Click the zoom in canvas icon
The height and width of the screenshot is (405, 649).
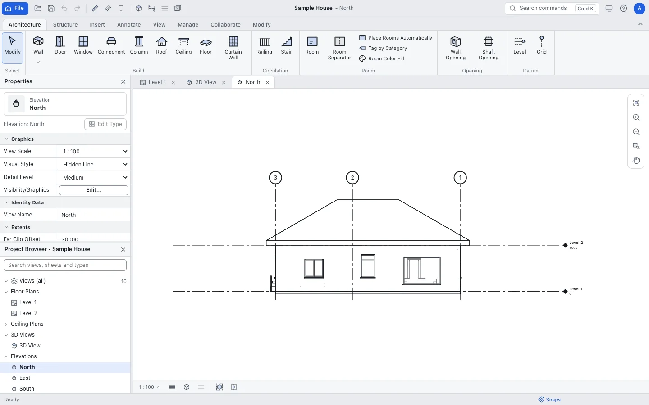(636, 117)
